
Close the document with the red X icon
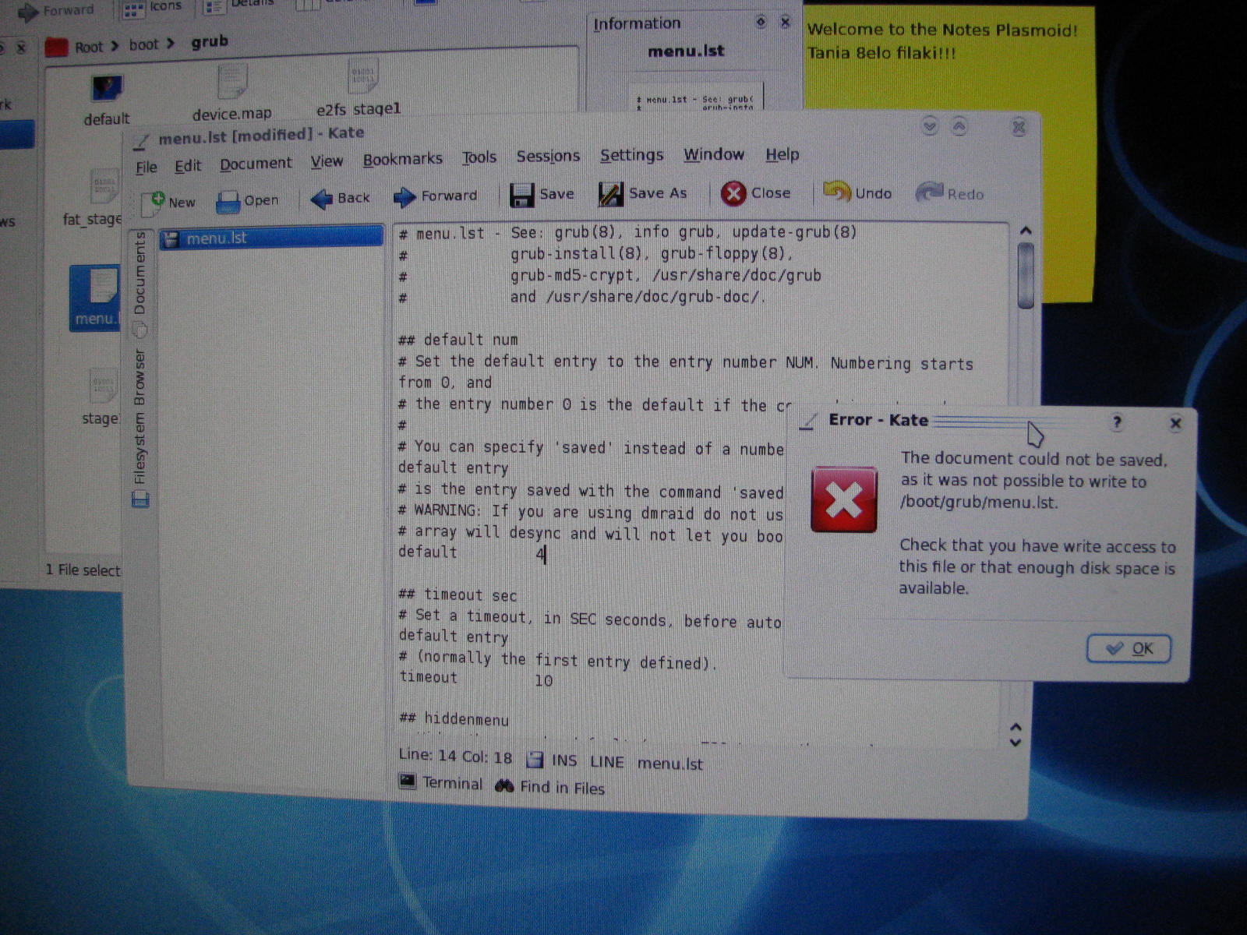733,193
